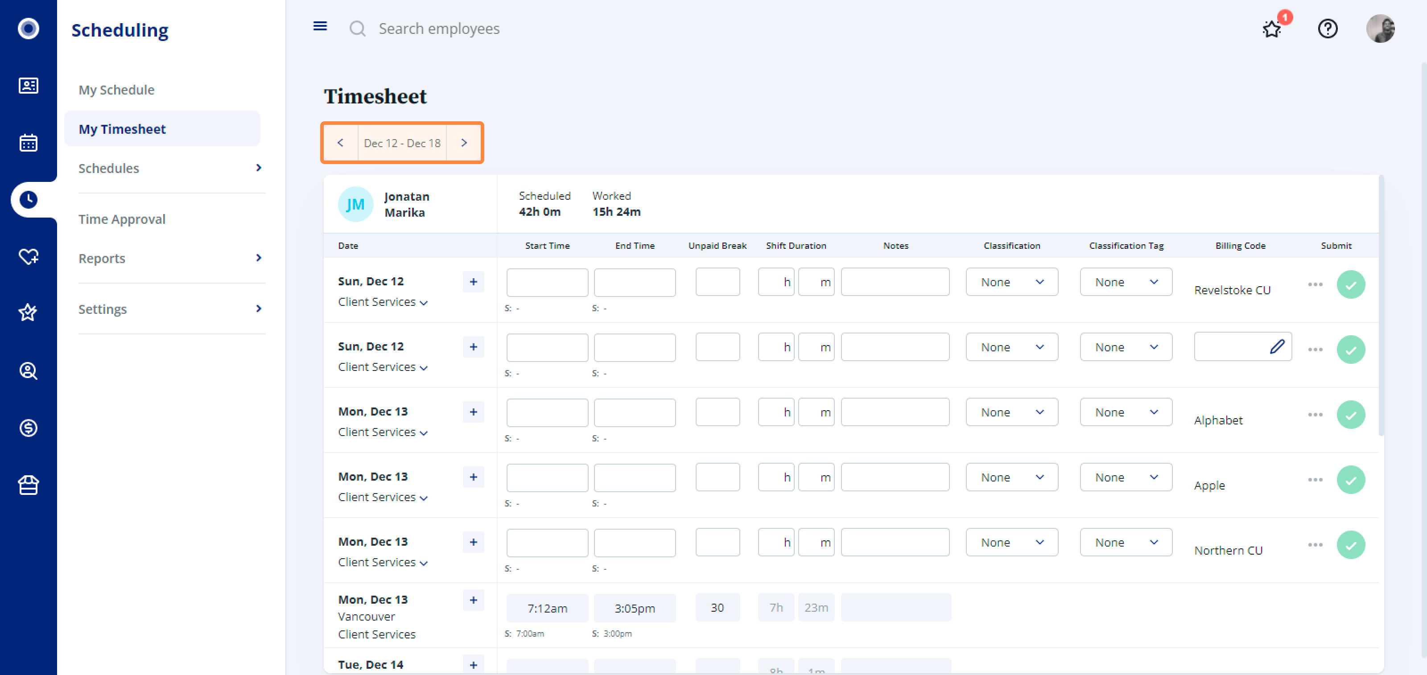Open more options dots on Northern CU row
1427x675 pixels.
tap(1315, 545)
